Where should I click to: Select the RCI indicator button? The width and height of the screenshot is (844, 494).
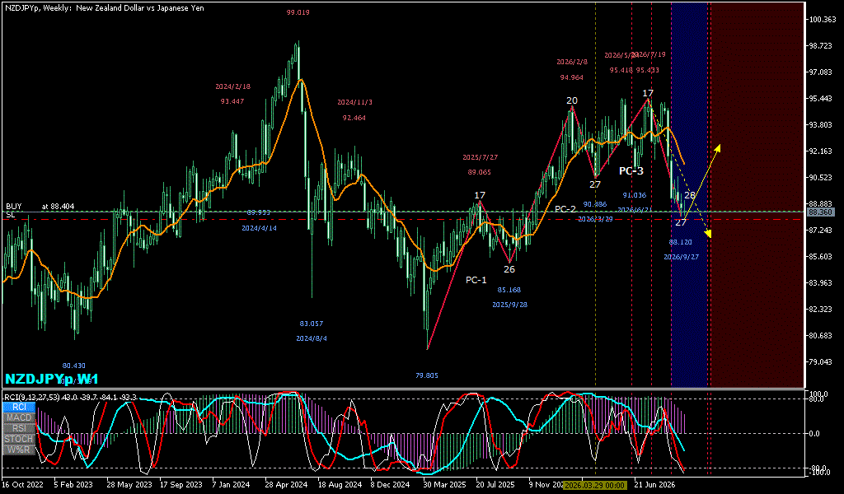tap(20, 407)
